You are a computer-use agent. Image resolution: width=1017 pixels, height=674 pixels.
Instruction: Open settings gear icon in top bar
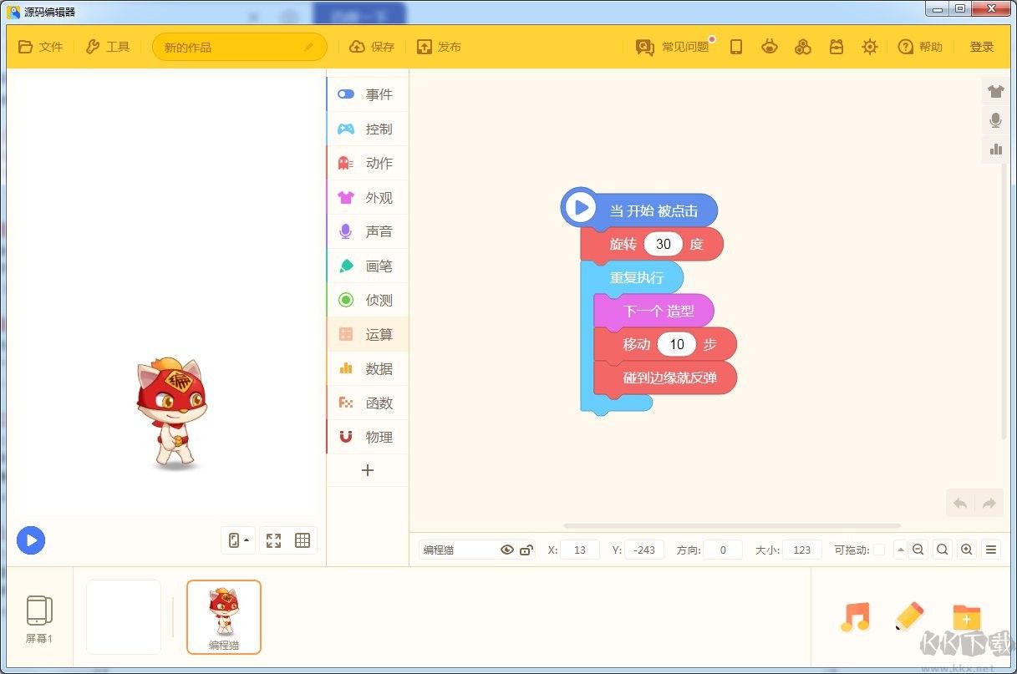870,47
